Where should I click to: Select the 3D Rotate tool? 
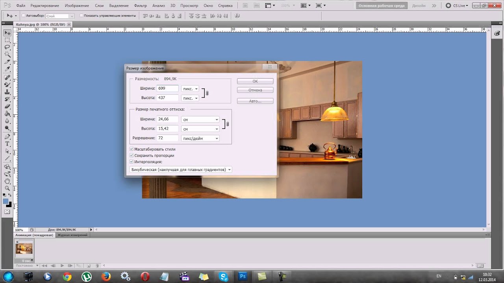tap(7, 167)
